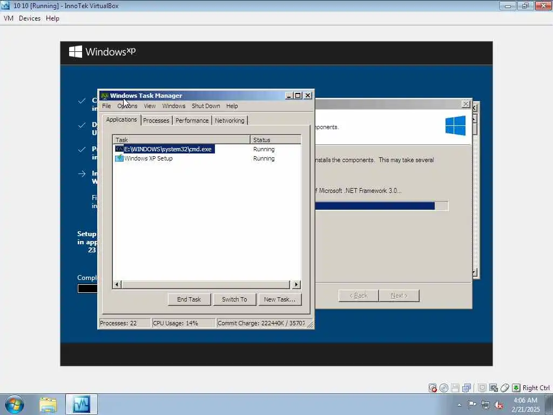The width and height of the screenshot is (553, 415).
Task: Click the cmd.exe task icon
Action: (x=119, y=149)
